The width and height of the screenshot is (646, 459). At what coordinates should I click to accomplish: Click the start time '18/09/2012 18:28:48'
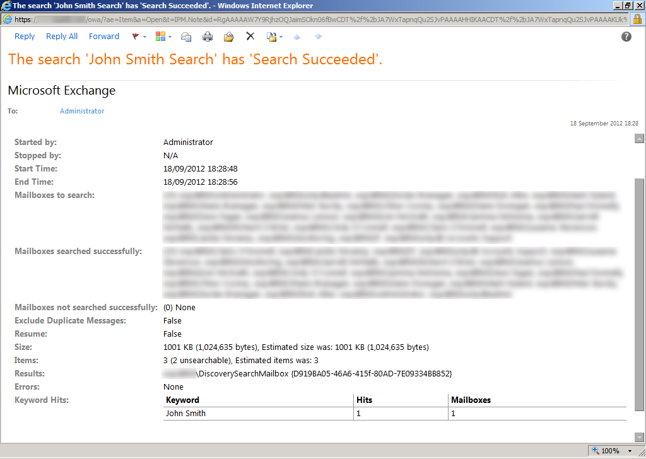tap(200, 168)
